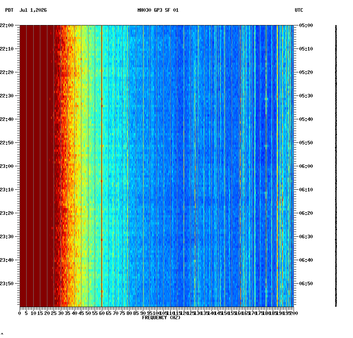Pick the 65 Hz frequency axis label
This screenshot has height=338, width=353.
(109, 313)
